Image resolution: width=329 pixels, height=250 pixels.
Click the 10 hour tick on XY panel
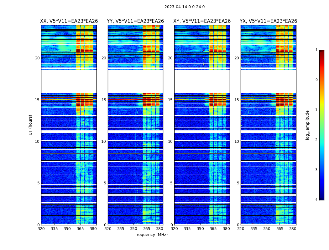coord(170,142)
